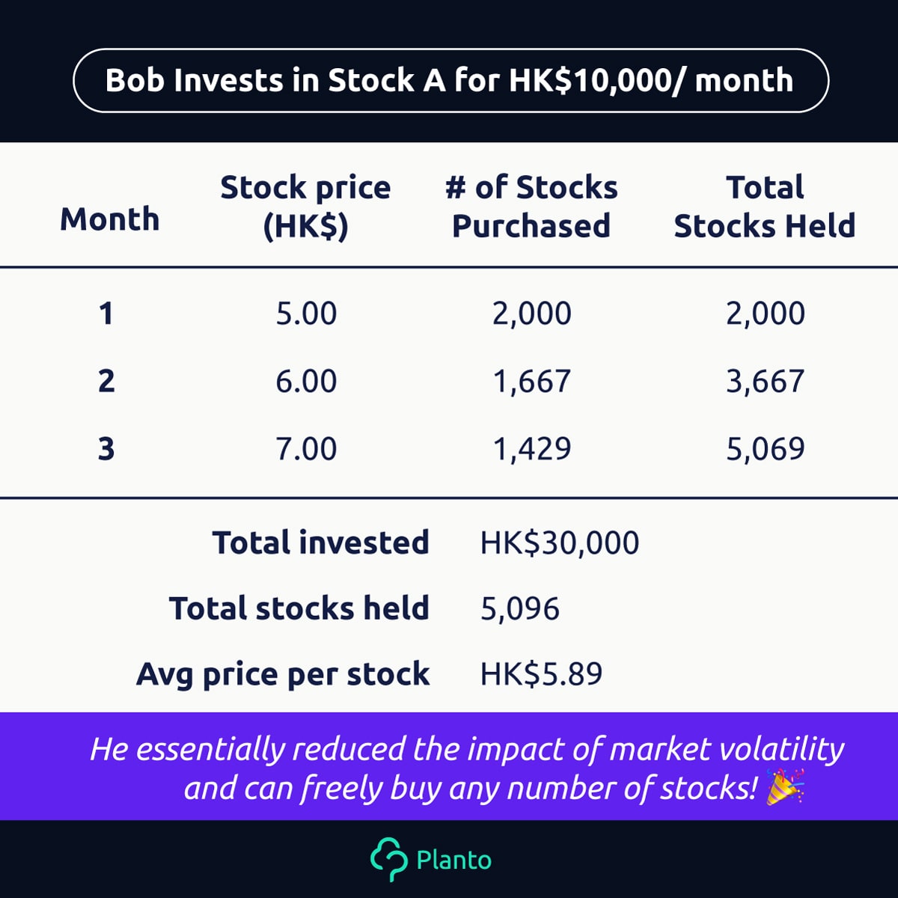
Task: Click the 5,069 total held value
Action: click(x=766, y=449)
